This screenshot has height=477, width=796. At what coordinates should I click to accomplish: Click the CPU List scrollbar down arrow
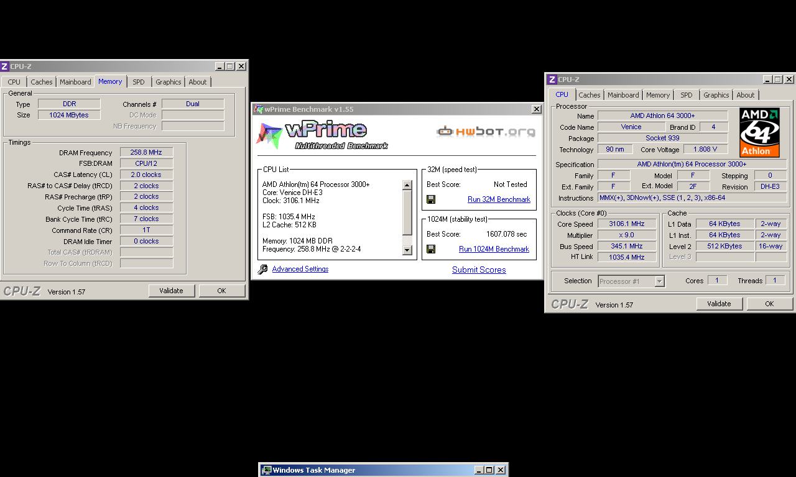point(407,250)
